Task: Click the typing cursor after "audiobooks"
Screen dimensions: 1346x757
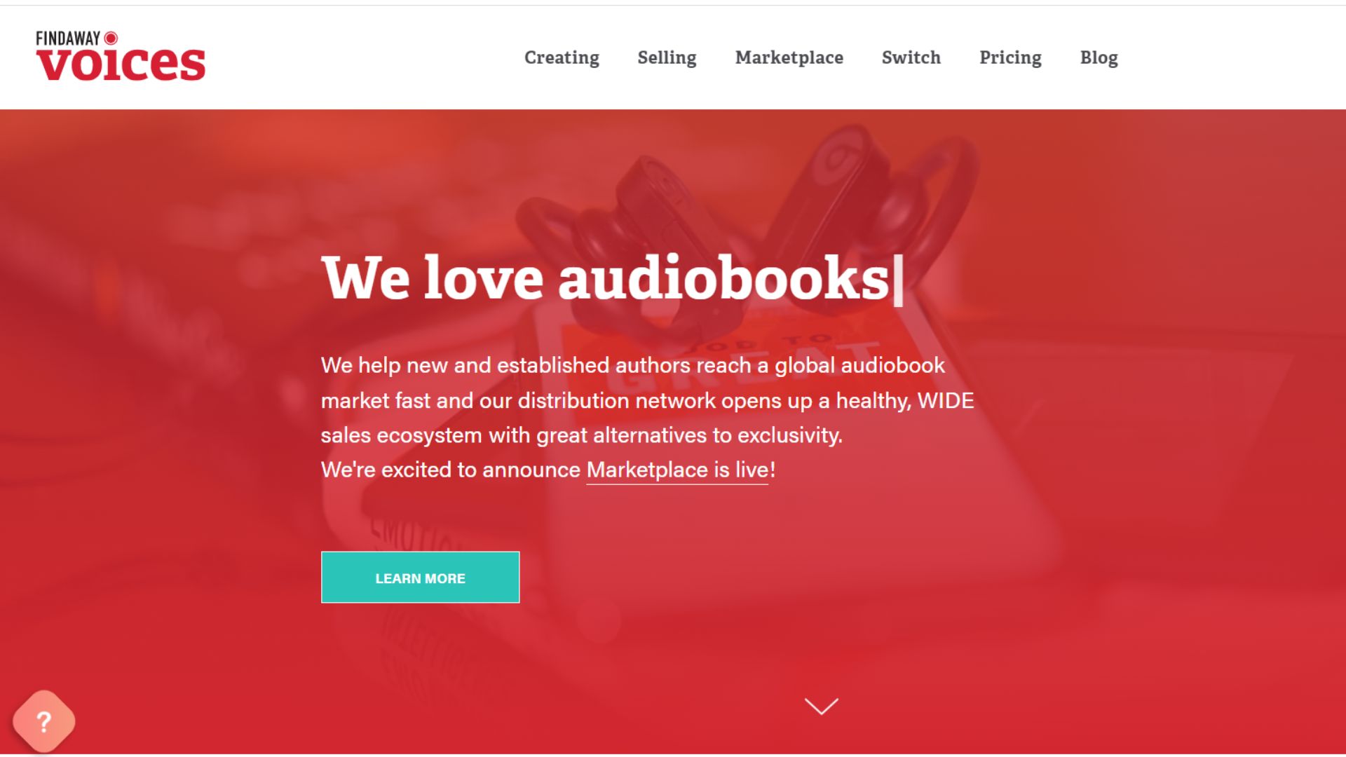Action: point(898,280)
